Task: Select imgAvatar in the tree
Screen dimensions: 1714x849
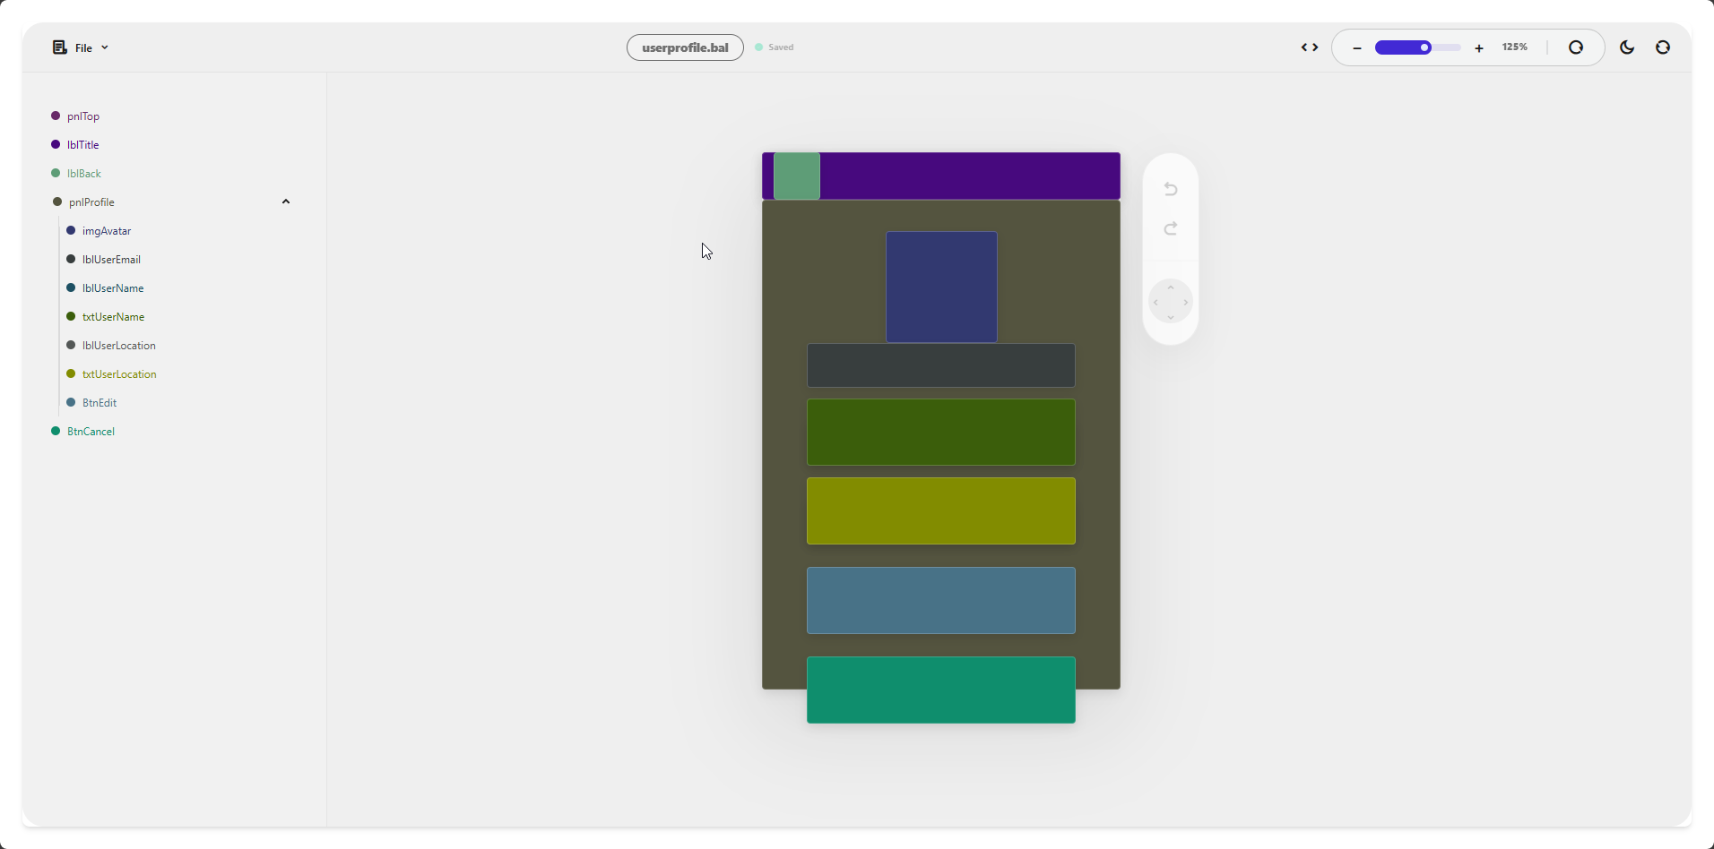Action: point(107,231)
